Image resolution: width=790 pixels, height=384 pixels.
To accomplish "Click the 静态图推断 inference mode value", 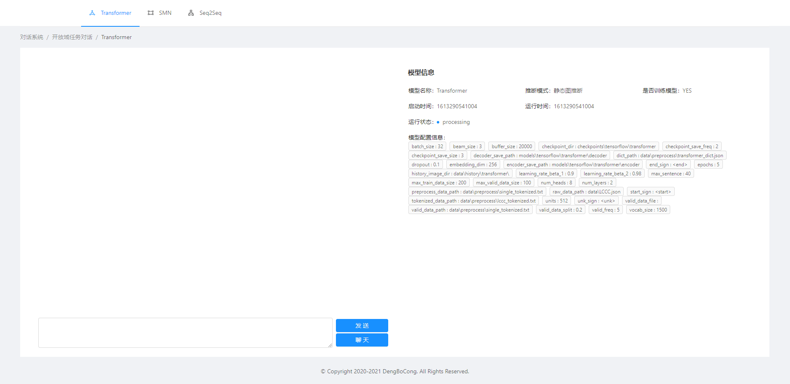I will click(x=568, y=91).
